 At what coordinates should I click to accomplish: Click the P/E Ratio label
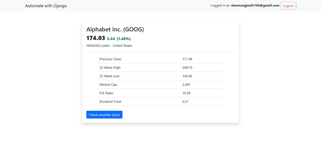(107, 93)
